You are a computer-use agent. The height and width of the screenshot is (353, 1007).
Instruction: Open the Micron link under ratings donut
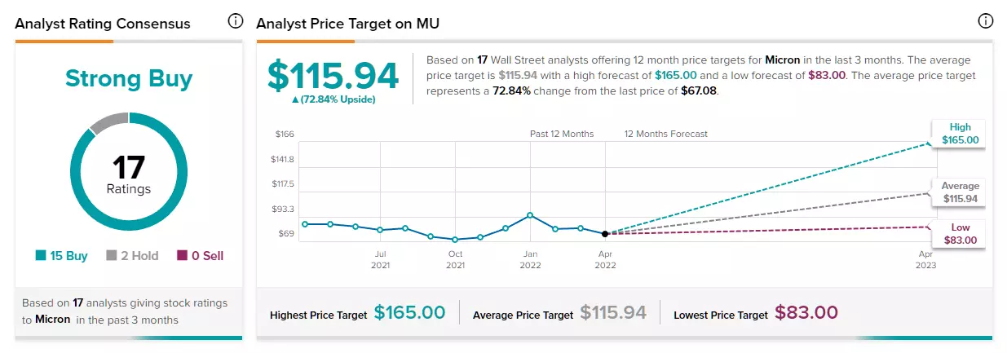[53, 320]
